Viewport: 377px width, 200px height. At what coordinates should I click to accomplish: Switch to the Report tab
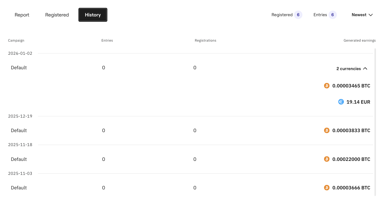click(x=22, y=15)
